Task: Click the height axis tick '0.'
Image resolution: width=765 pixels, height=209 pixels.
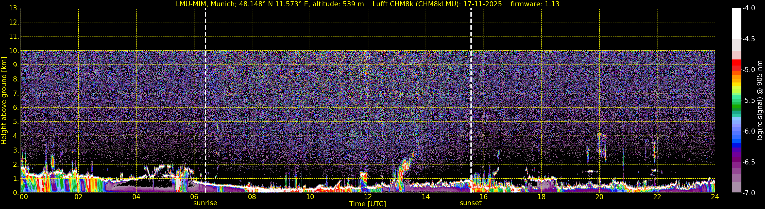Action: pyautogui.click(x=16, y=193)
